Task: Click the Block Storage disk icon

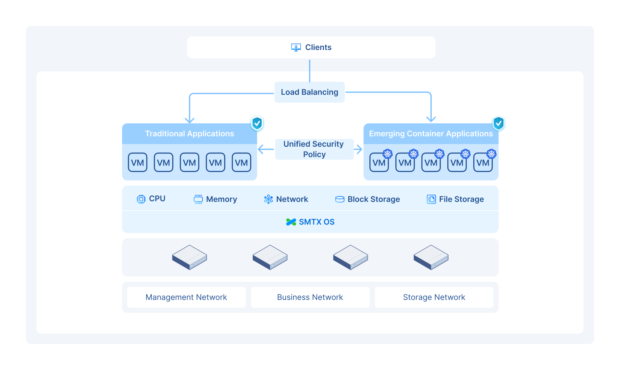Action: [340, 199]
